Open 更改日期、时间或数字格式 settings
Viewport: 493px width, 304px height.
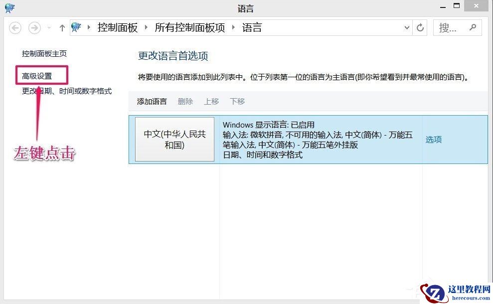pos(66,91)
